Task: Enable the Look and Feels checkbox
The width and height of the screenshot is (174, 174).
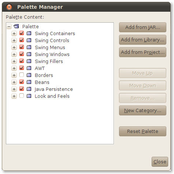Action: click(x=22, y=96)
